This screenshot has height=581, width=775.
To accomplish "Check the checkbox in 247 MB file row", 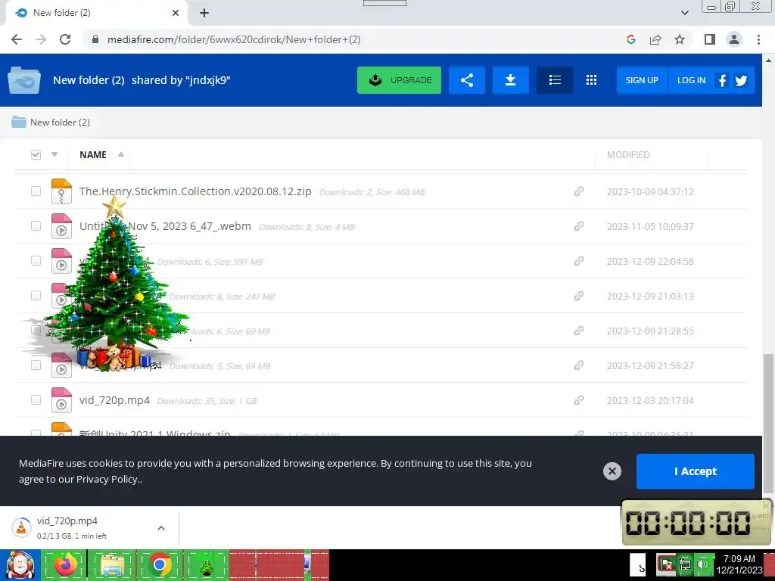I will click(36, 296).
